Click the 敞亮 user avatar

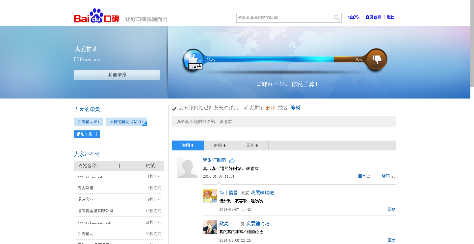point(210,227)
